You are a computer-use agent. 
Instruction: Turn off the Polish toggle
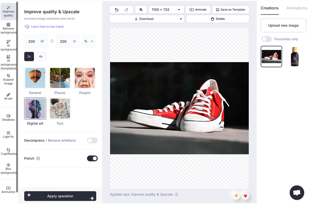[x=92, y=158]
